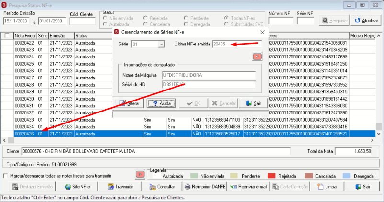The width and height of the screenshot is (384, 202).
Task: Open Site NF-e via globe button
Action: 77,187
